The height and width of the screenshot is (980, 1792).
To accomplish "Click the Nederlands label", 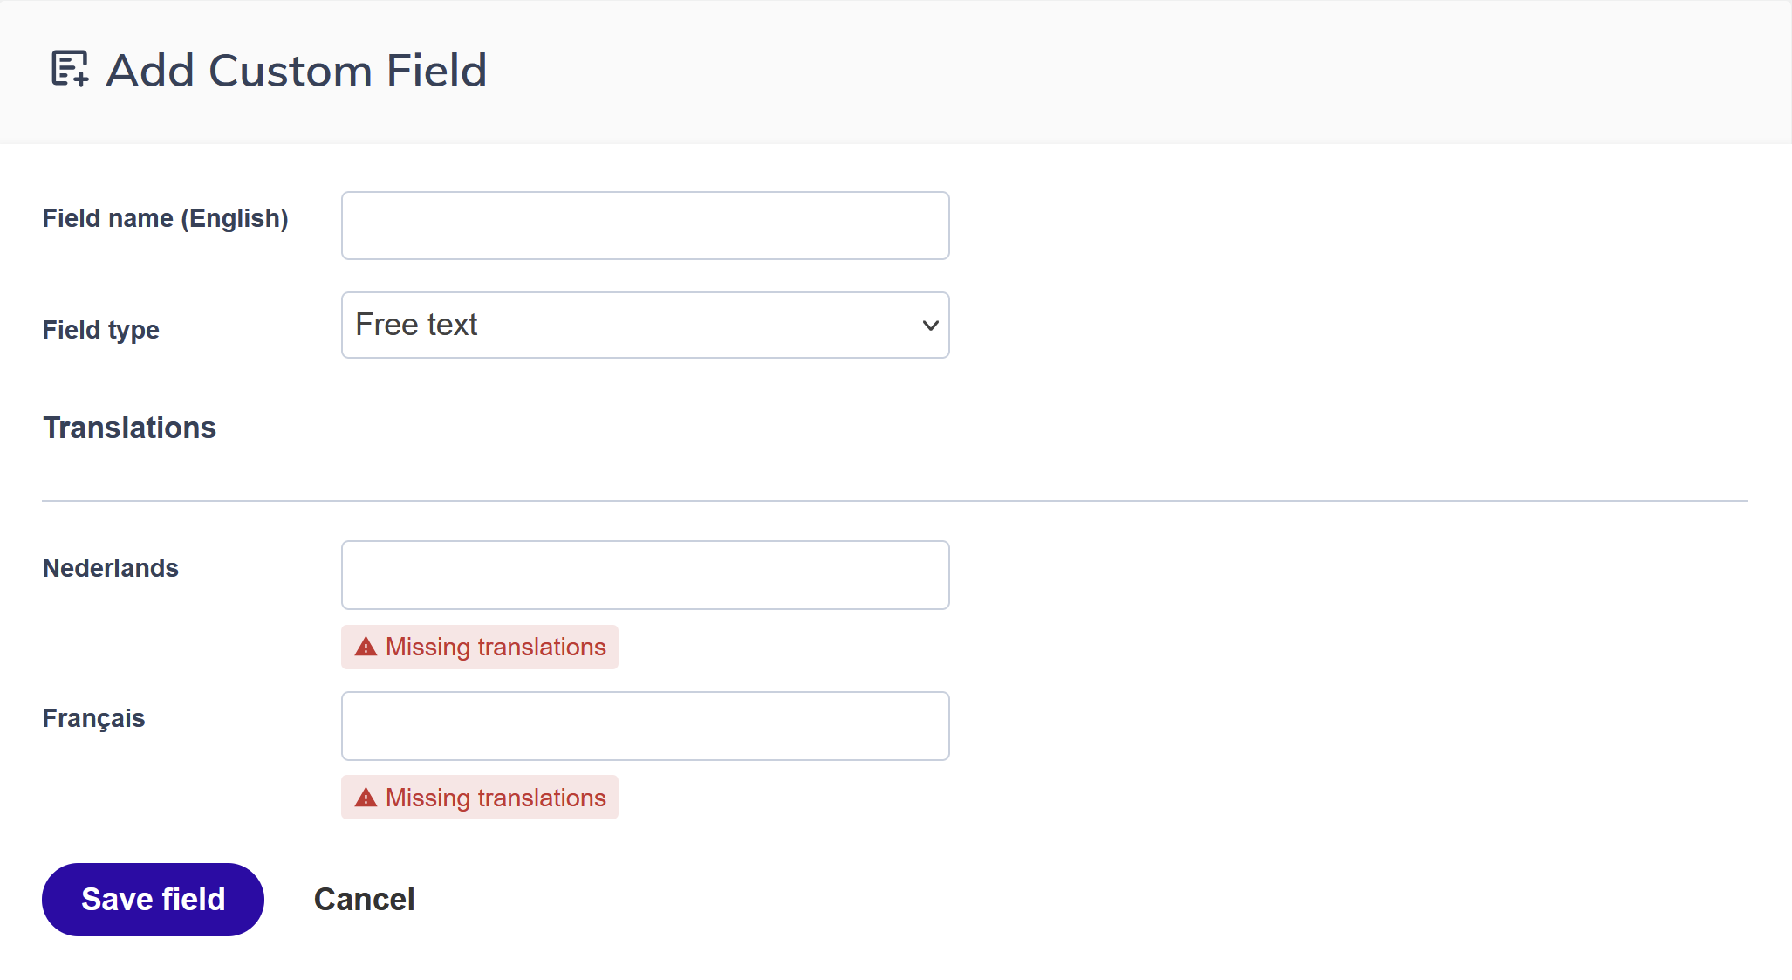I will coord(110,568).
